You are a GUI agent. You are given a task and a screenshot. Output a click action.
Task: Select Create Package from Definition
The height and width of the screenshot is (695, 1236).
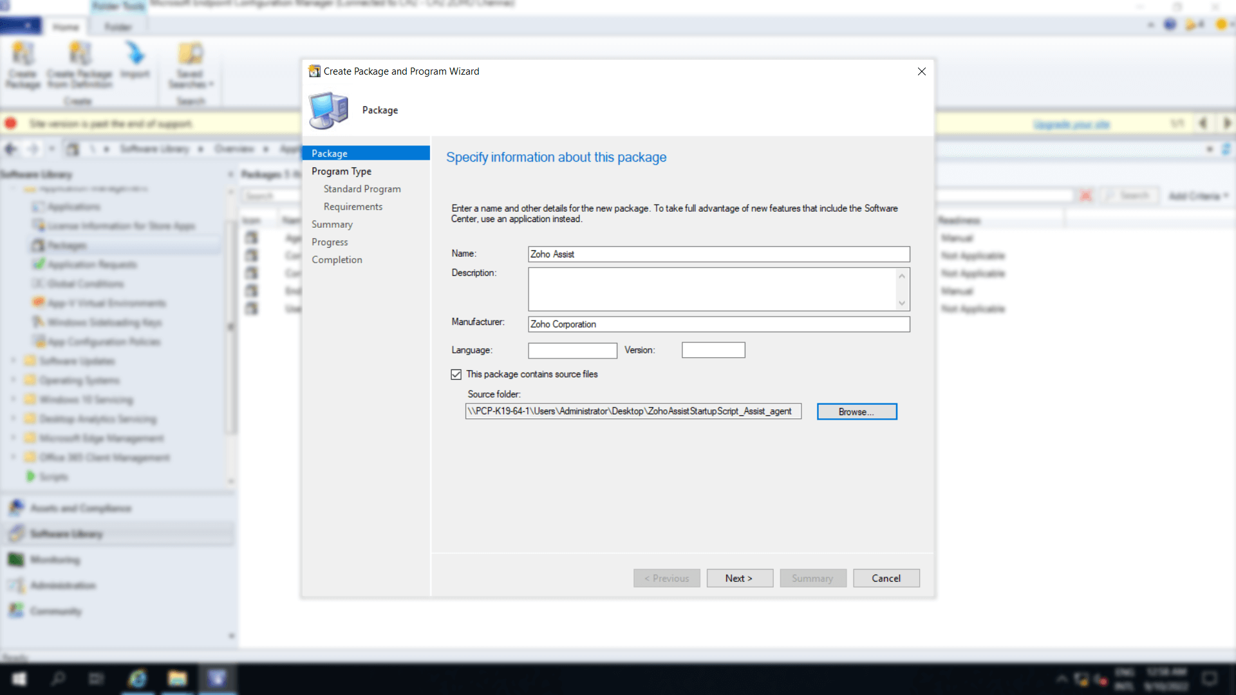click(x=80, y=64)
